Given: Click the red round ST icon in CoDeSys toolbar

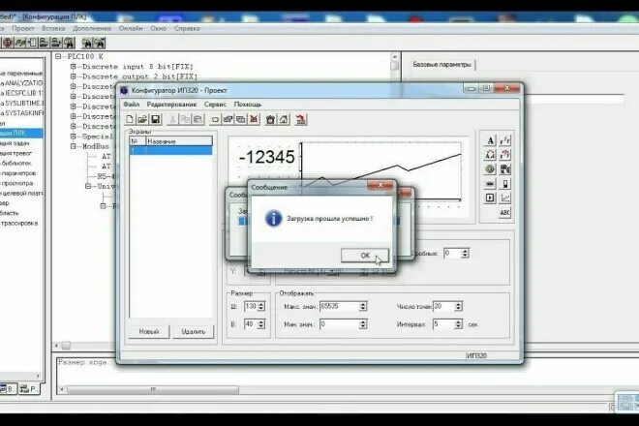Looking at the screenshot, I should 8,43.
